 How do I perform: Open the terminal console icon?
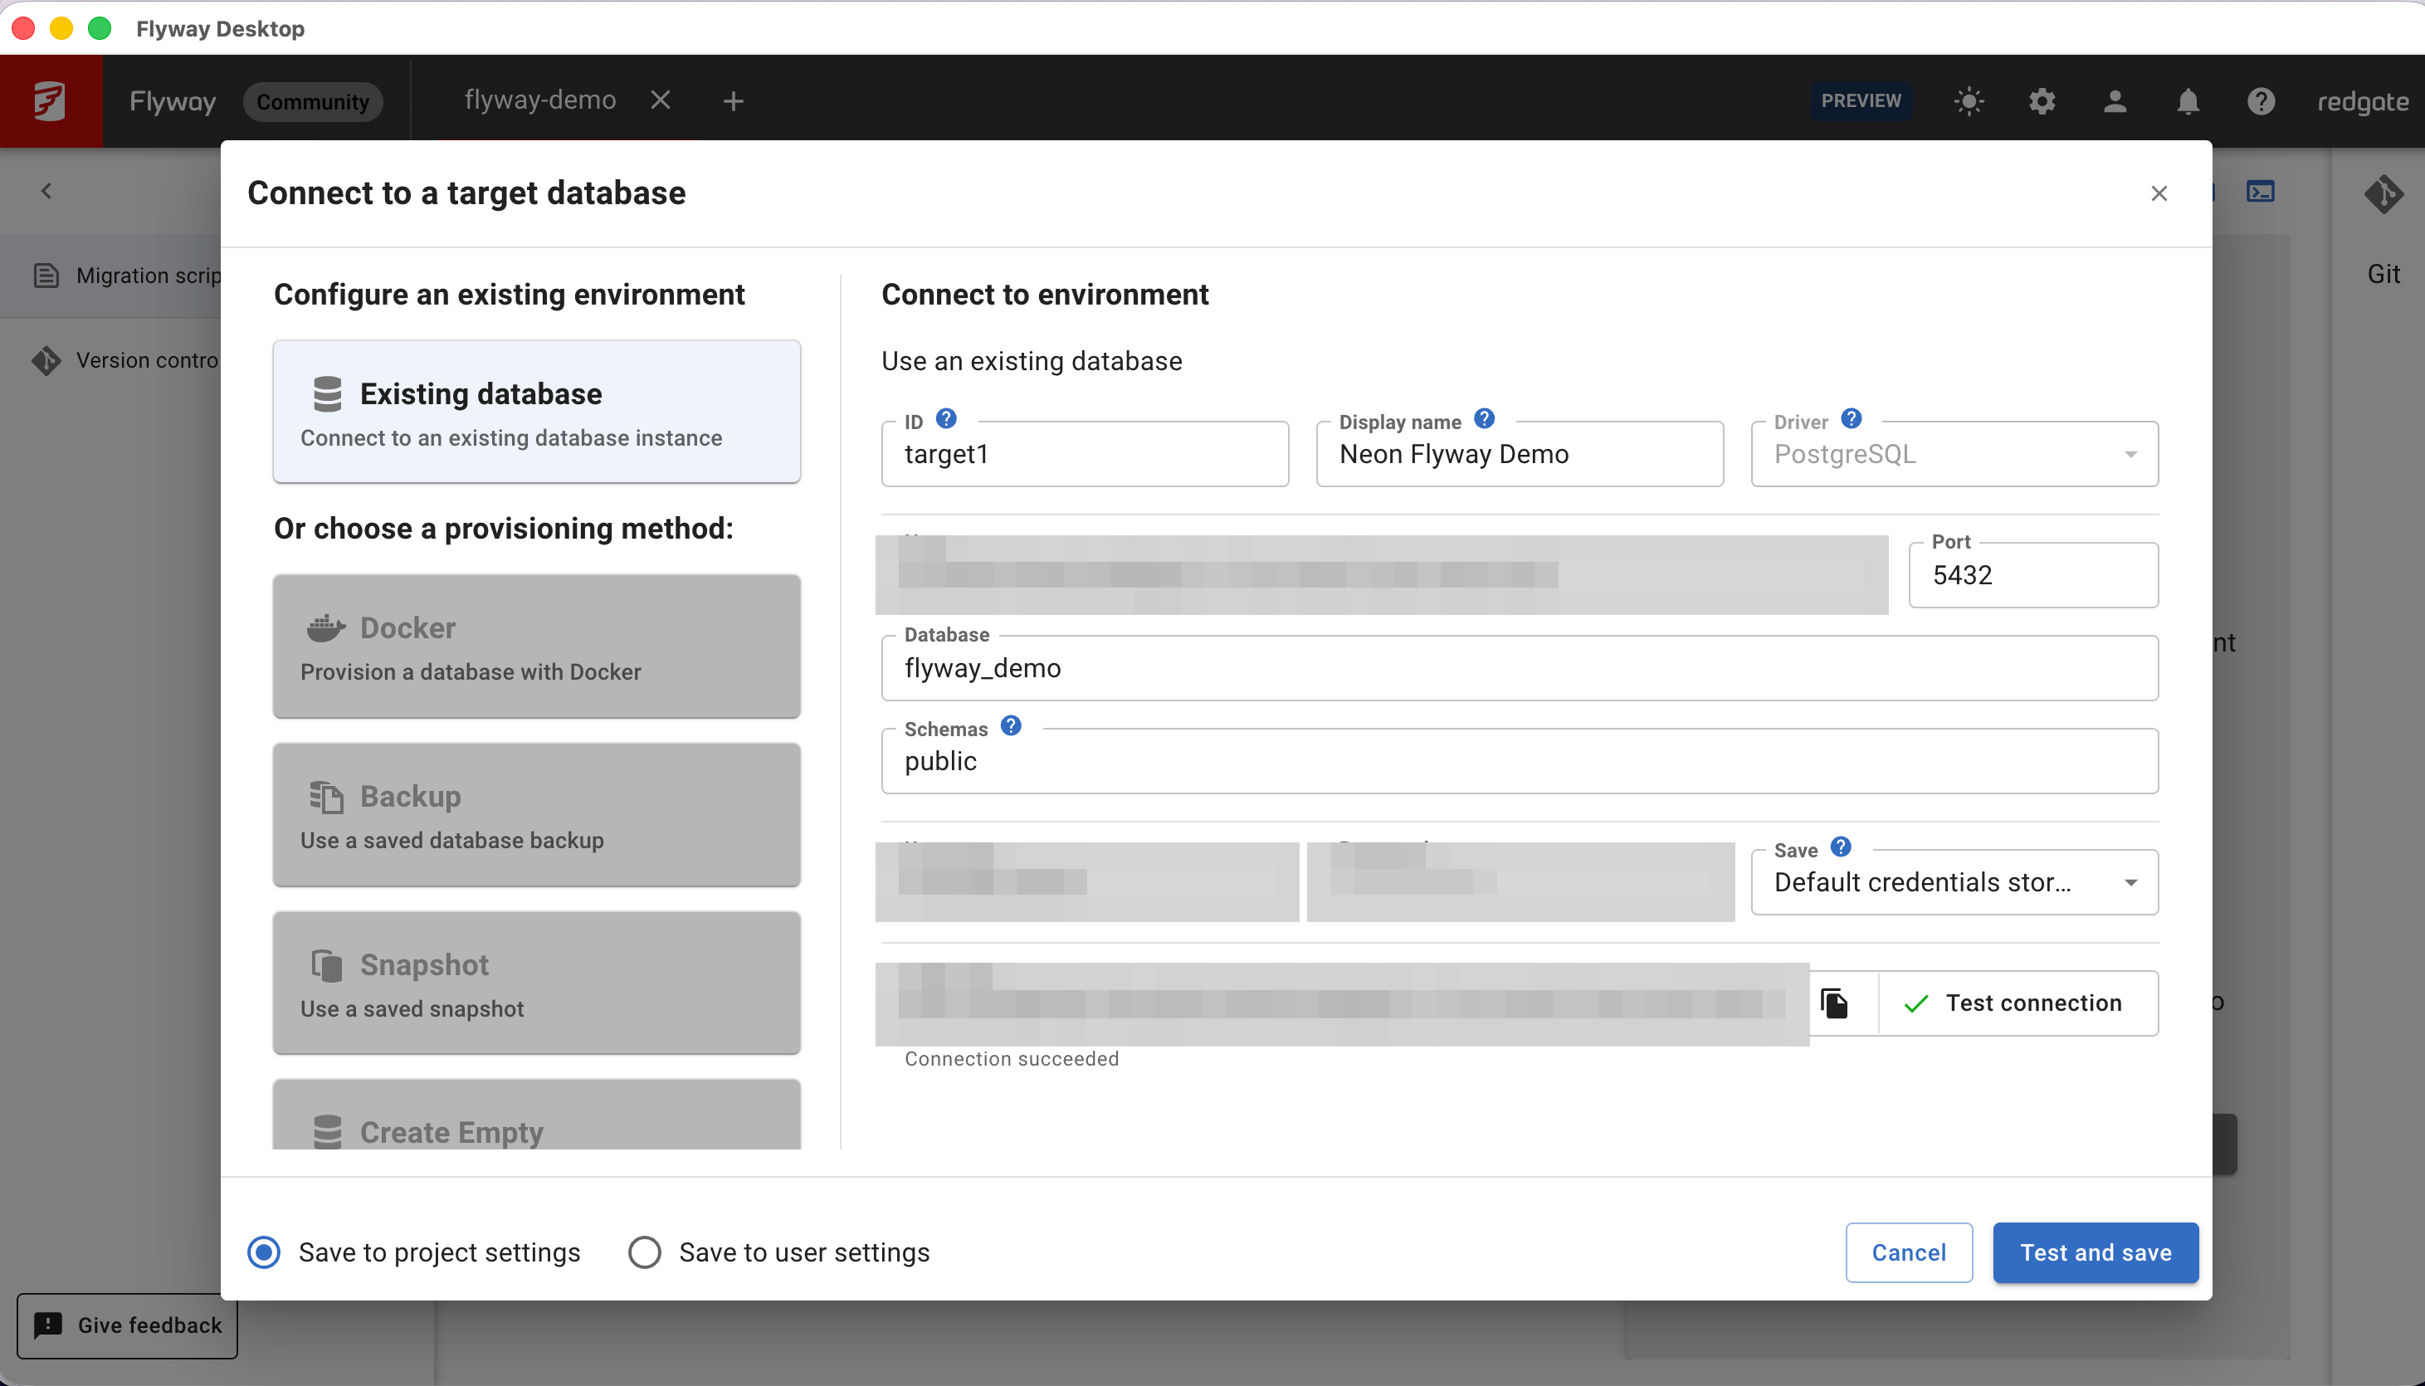point(2261,192)
